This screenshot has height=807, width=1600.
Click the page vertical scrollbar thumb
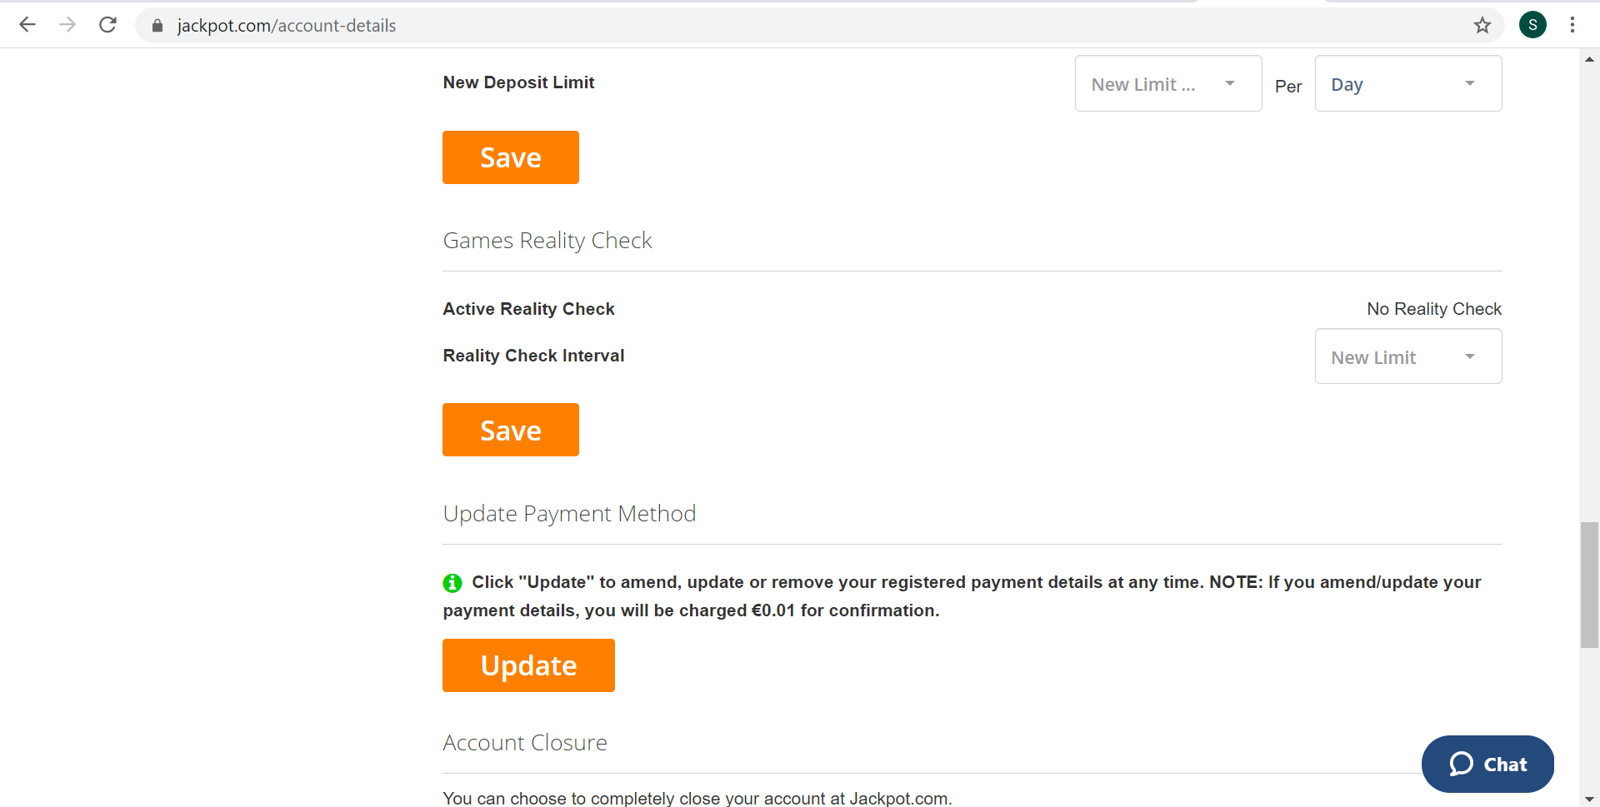[x=1589, y=585]
